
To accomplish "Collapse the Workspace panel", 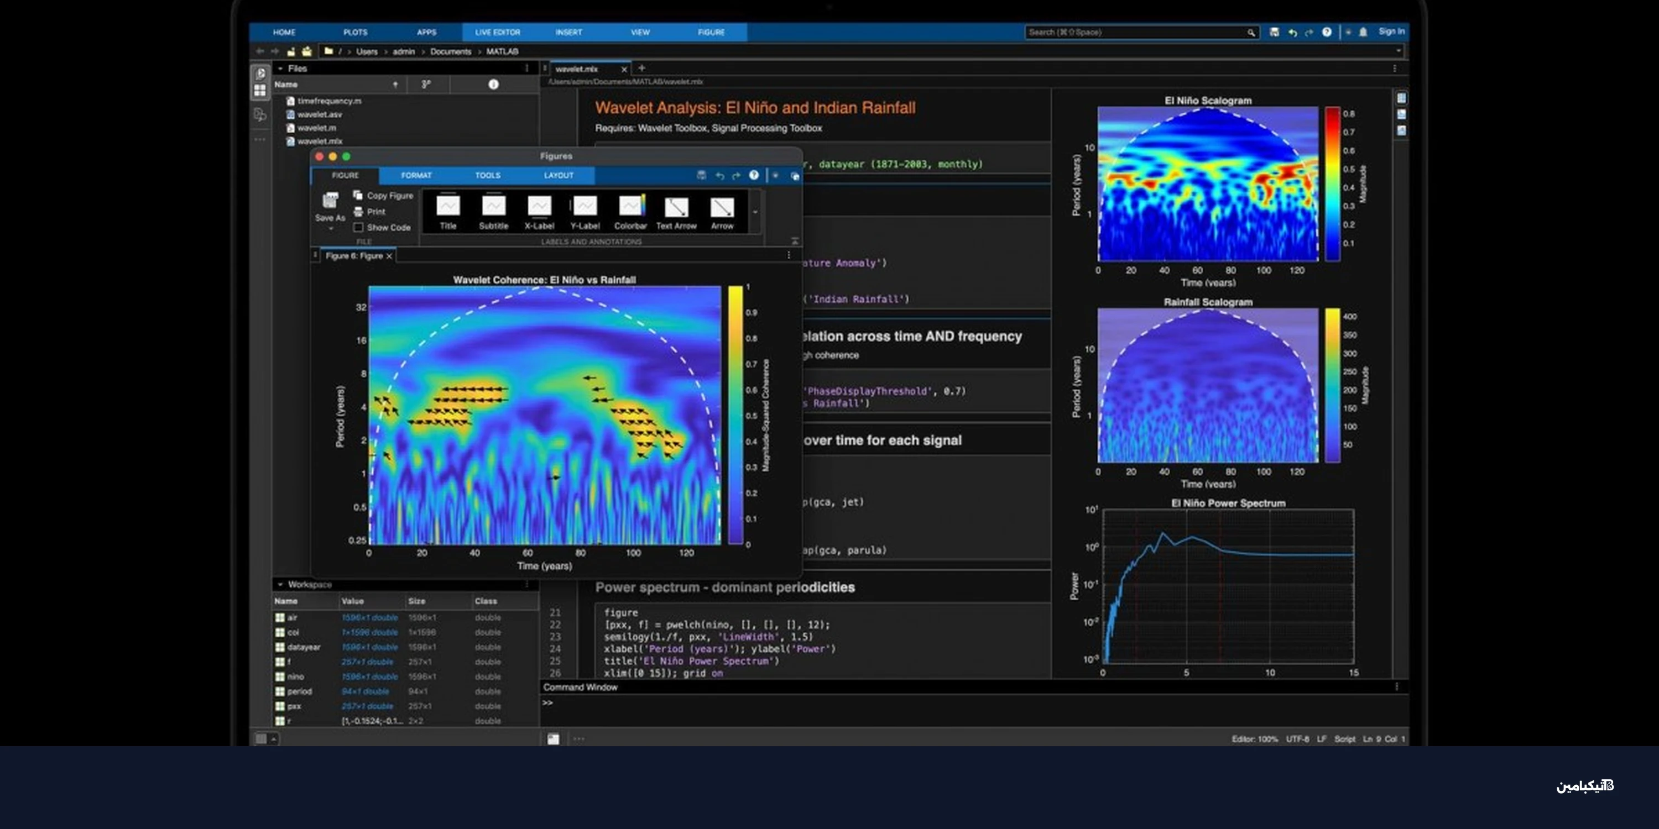I will click(x=280, y=584).
